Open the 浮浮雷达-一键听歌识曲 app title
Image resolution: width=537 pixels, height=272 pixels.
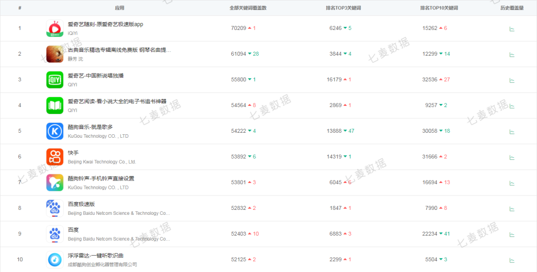pyautogui.click(x=95, y=256)
